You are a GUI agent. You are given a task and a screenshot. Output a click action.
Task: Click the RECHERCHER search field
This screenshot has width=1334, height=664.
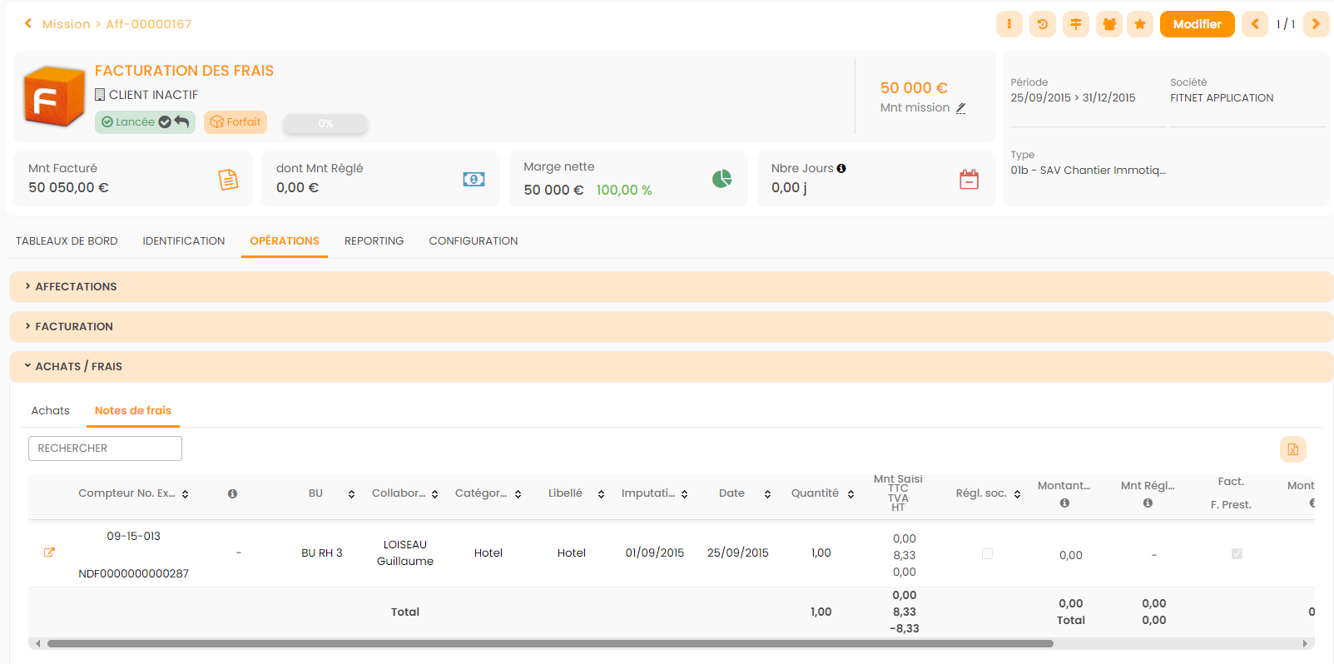click(x=105, y=448)
